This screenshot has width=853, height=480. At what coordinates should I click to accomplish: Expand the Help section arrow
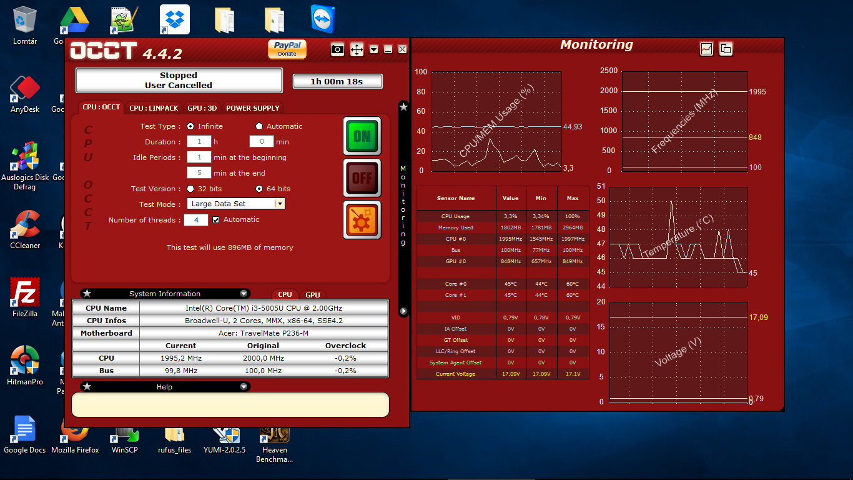pos(244,387)
